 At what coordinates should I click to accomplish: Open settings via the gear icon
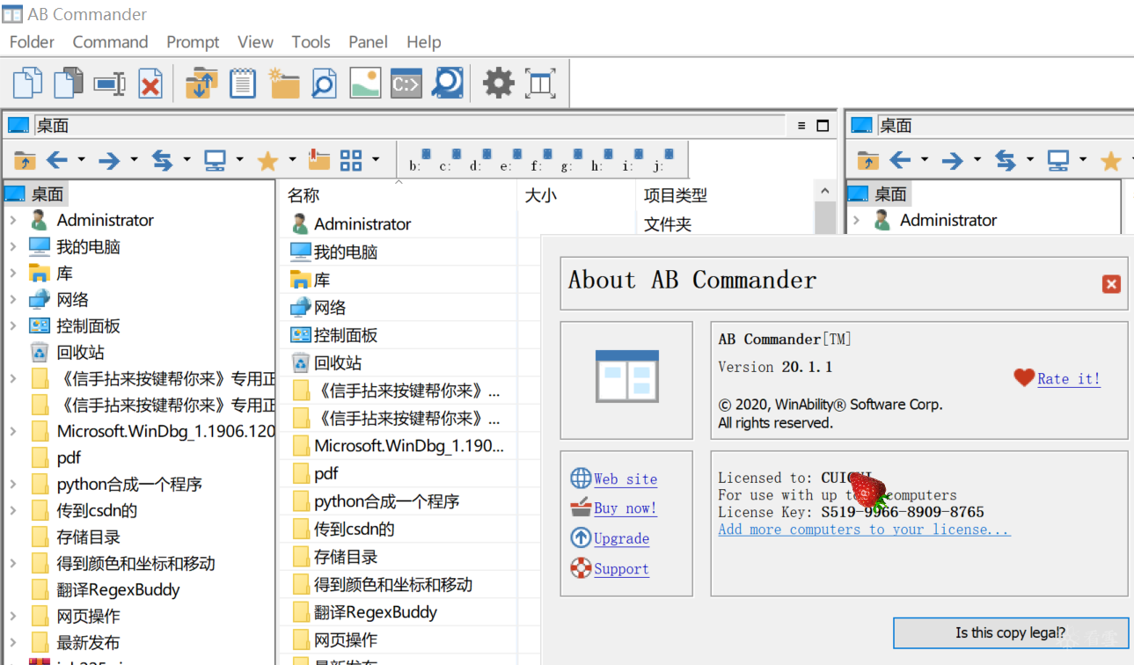pos(499,84)
